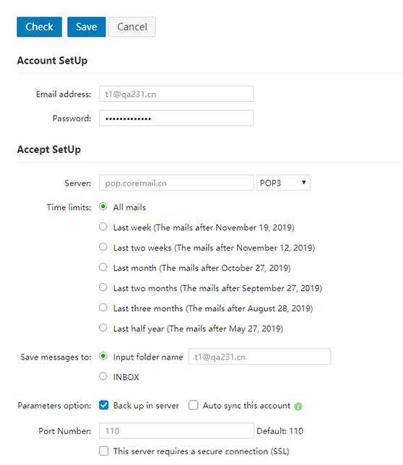Screen dimensions: 403x465
Task: Open the POP3 protocol dropdown
Action: pyautogui.click(x=284, y=183)
